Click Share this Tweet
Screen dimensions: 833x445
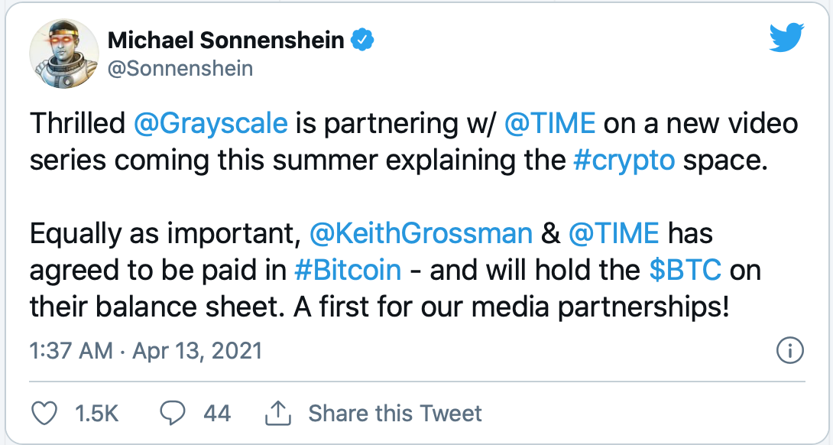pos(394,414)
